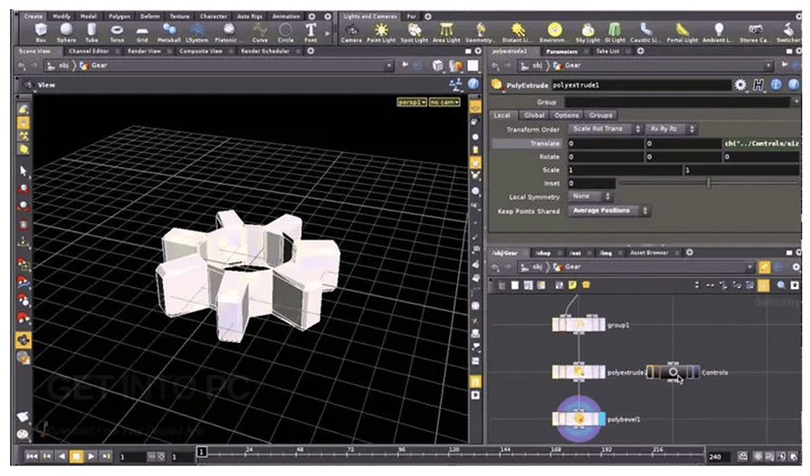
Task: Adjust the Inset slider
Action: (709, 183)
